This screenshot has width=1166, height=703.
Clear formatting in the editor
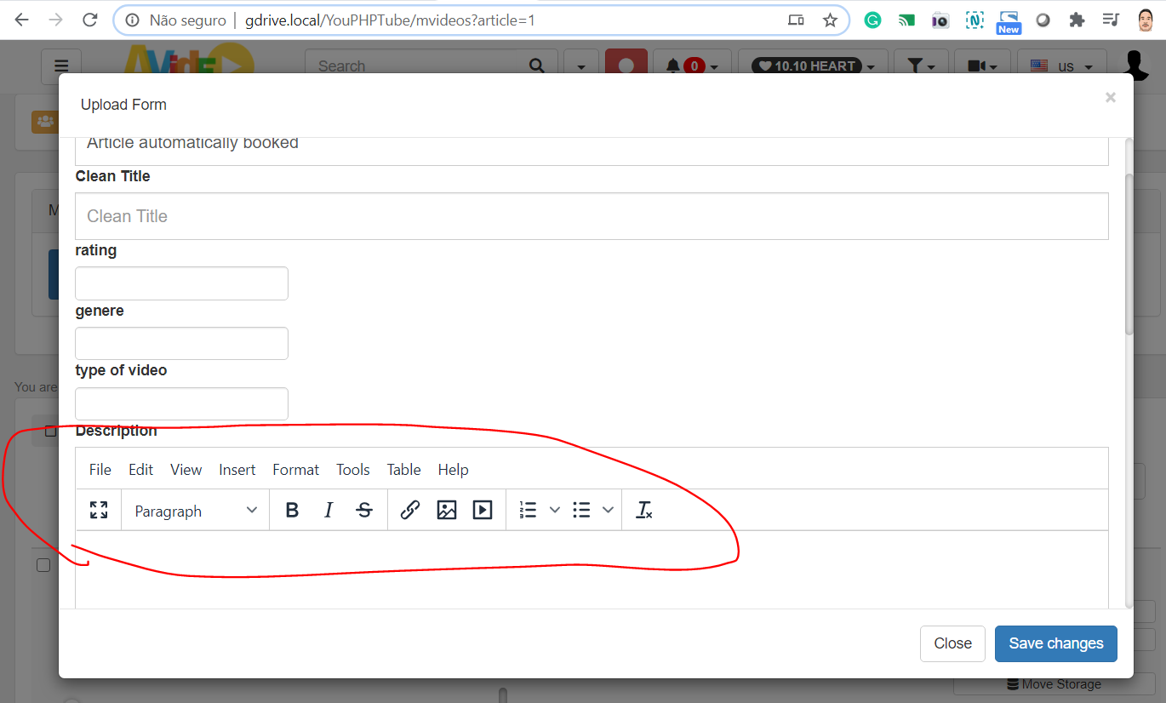click(644, 510)
